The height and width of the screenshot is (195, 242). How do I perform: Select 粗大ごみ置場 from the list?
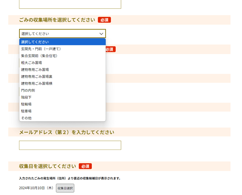pos(62,63)
